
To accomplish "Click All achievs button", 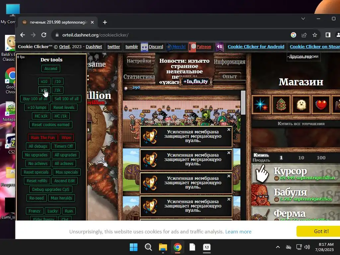I will (x=64, y=163).
